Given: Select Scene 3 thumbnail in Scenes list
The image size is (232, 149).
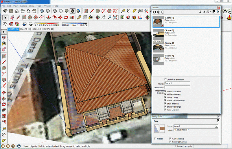Looking at the screenshot, I should tap(158, 47).
